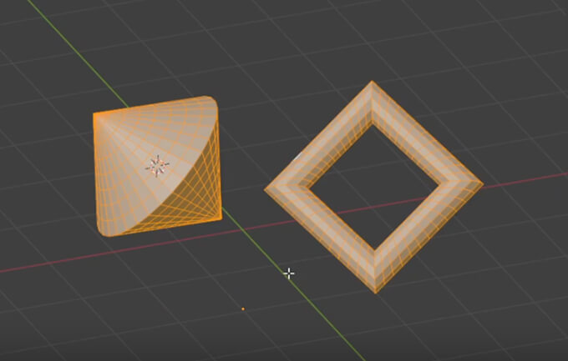Click the small orange origin dot below objects

pos(243,309)
